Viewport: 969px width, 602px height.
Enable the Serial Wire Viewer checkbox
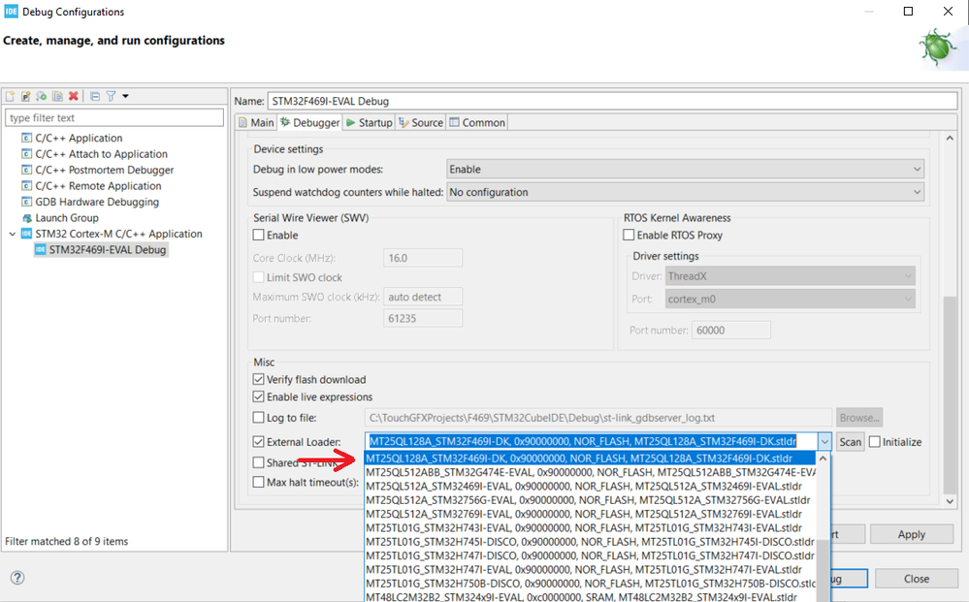coord(258,236)
